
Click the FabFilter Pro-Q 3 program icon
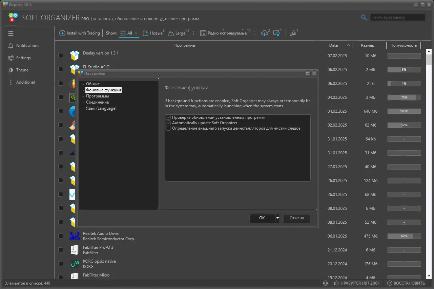click(x=74, y=250)
